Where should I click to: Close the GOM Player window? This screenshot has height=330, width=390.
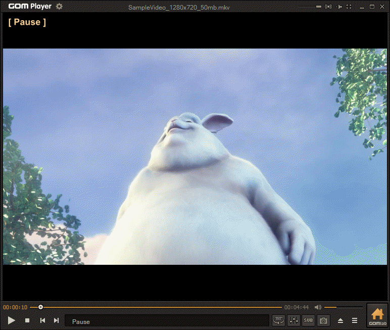pos(382,7)
